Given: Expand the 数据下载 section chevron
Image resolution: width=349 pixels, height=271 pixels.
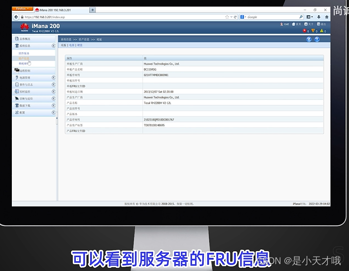Looking at the screenshot, I should point(54,105).
